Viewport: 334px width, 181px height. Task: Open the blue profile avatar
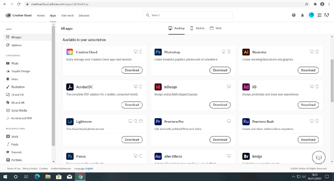pos(311,15)
